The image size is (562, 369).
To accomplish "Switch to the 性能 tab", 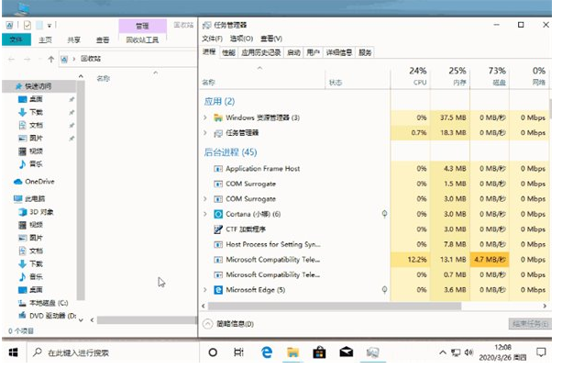I will 228,52.
